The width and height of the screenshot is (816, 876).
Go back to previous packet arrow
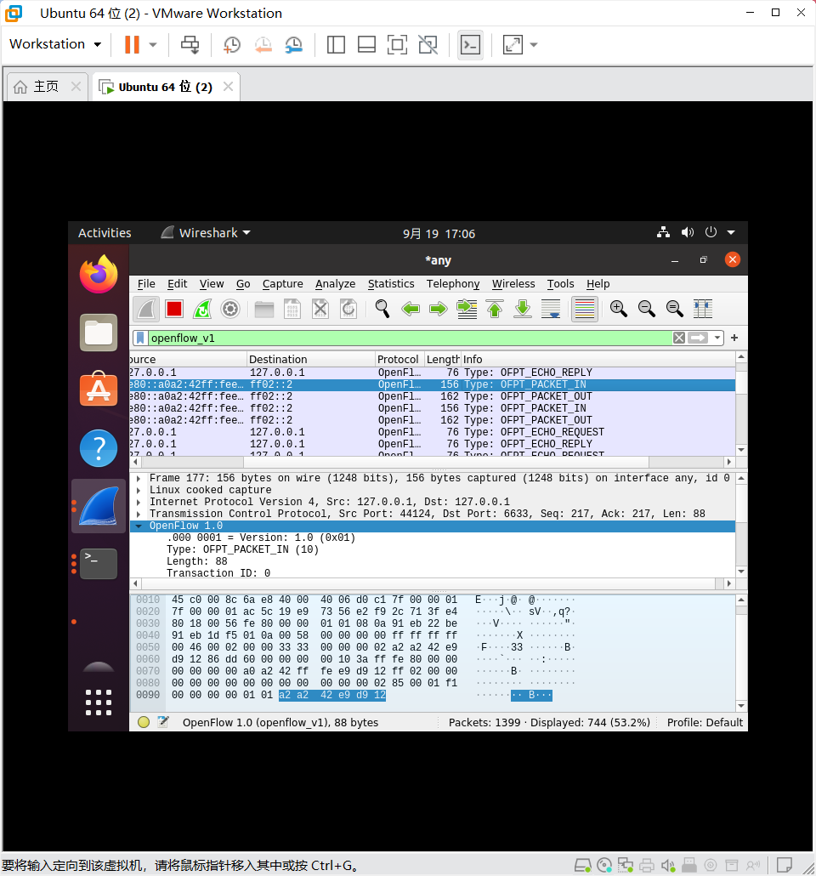[411, 309]
